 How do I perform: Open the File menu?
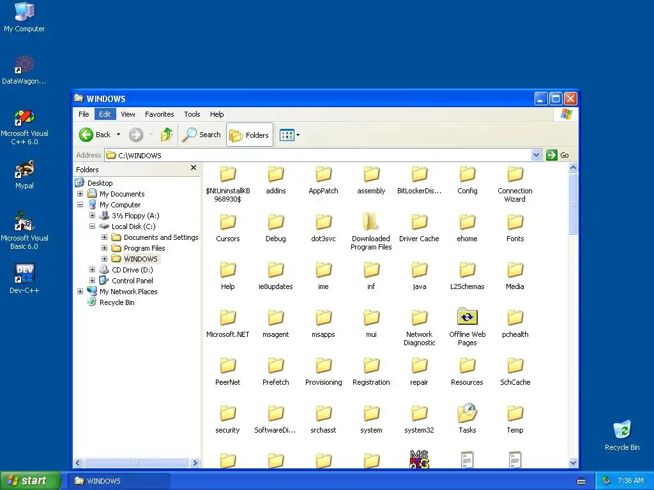tap(84, 114)
